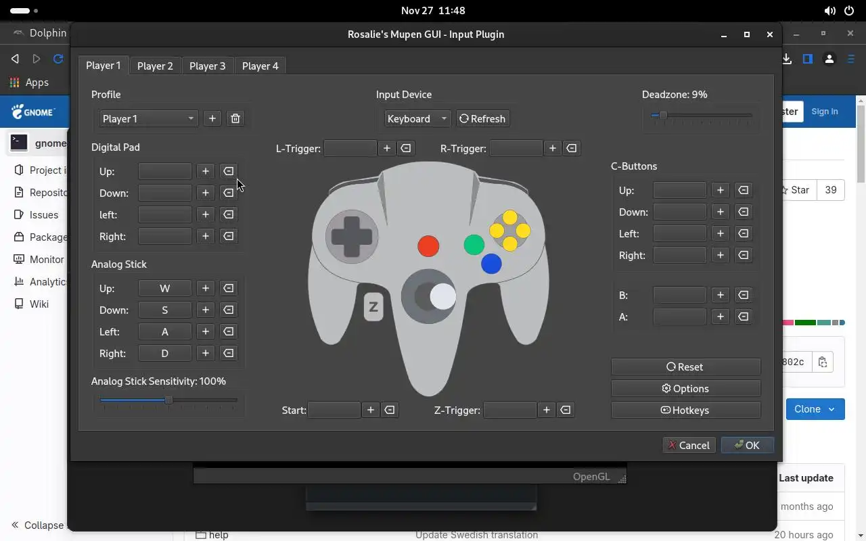Switch to the Player 2 tab

[x=155, y=66]
